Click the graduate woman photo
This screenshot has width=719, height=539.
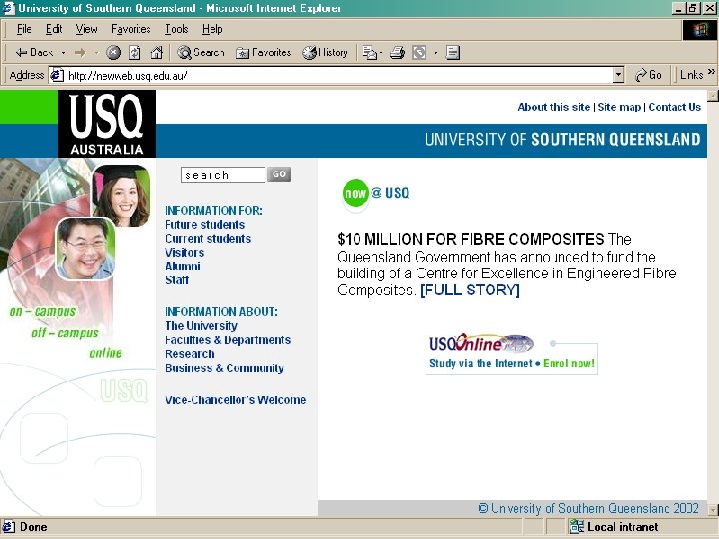tap(121, 196)
